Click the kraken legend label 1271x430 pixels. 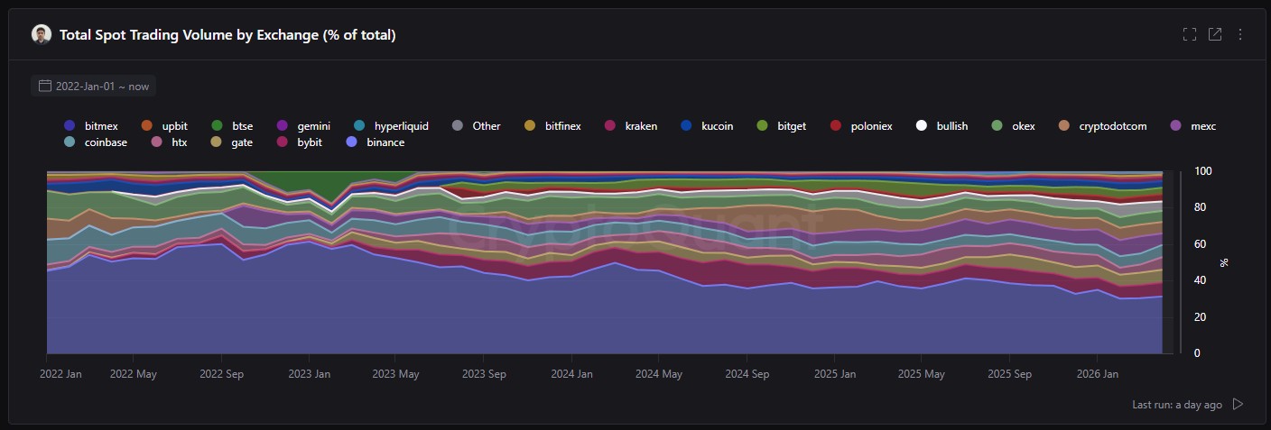pyautogui.click(x=640, y=126)
